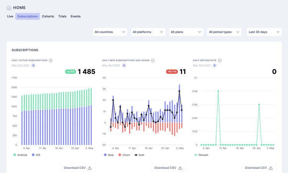Toggle Sum line series in legend

(x=139, y=155)
